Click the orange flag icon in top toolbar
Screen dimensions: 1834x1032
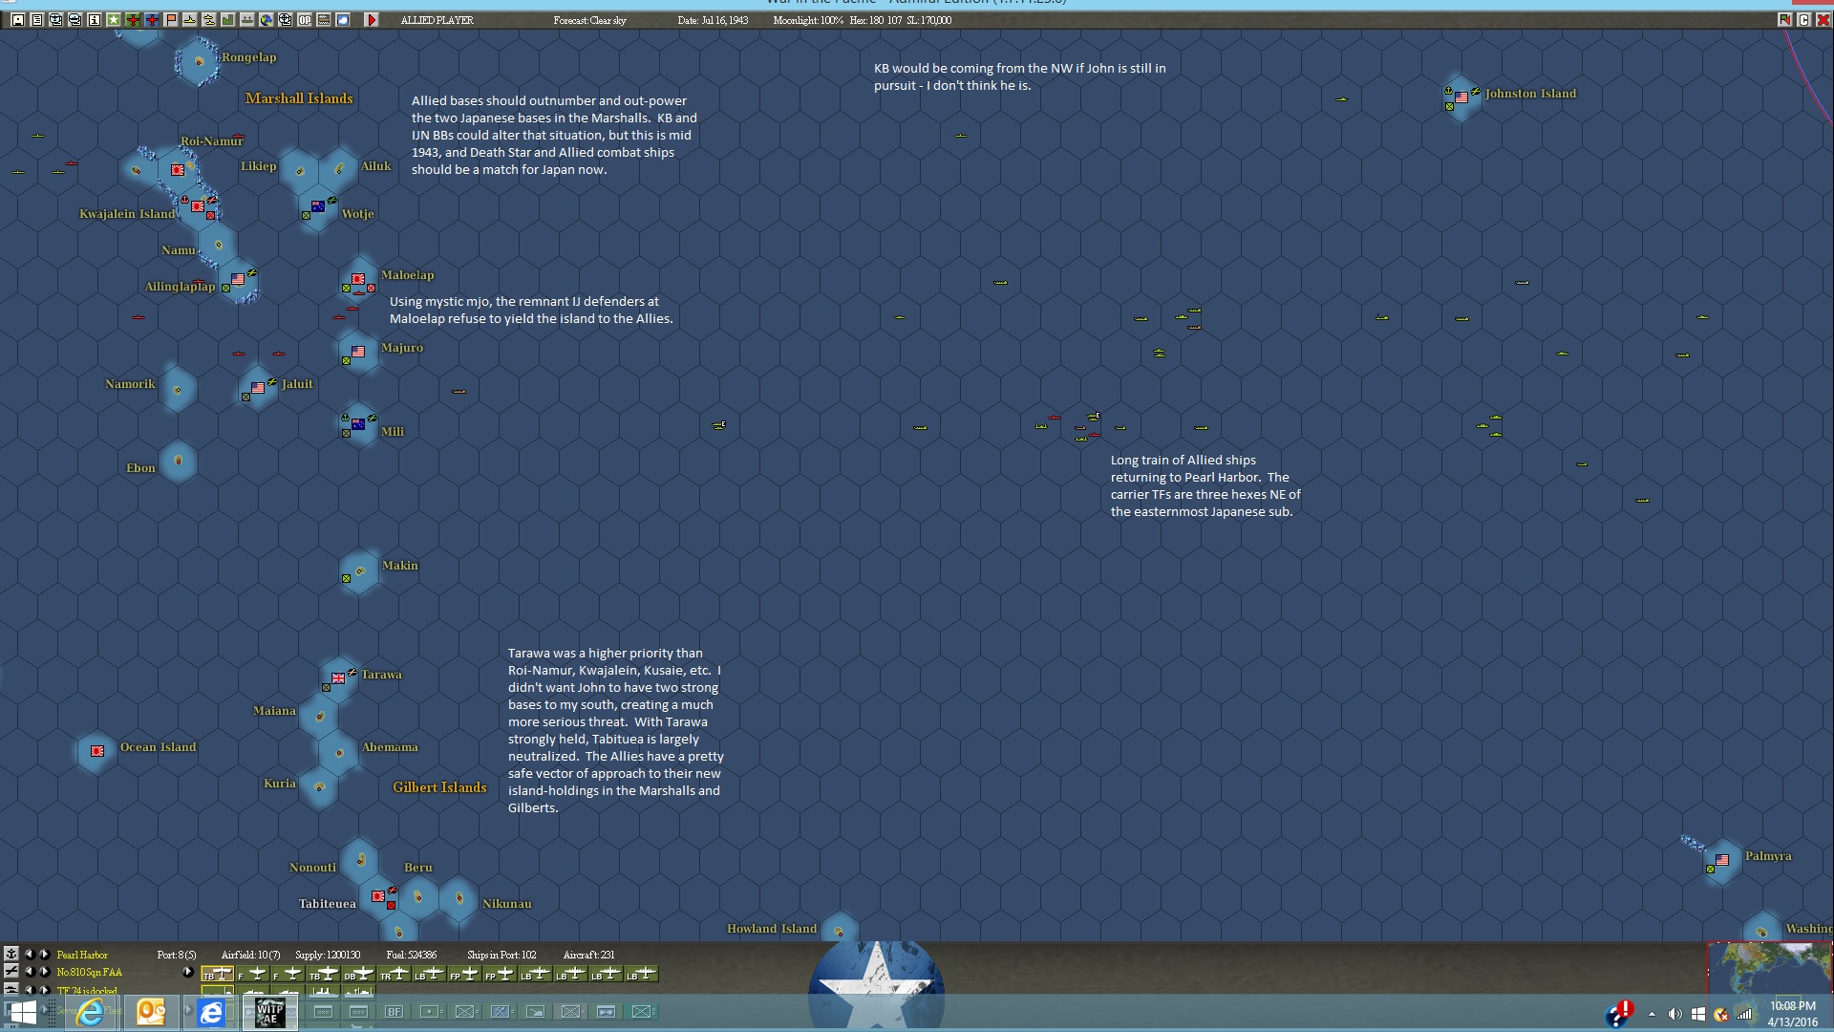[x=171, y=20]
